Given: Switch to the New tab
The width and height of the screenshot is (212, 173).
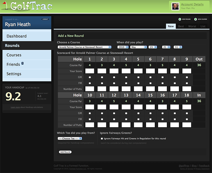Looking at the screenshot, I should pos(171,26).
